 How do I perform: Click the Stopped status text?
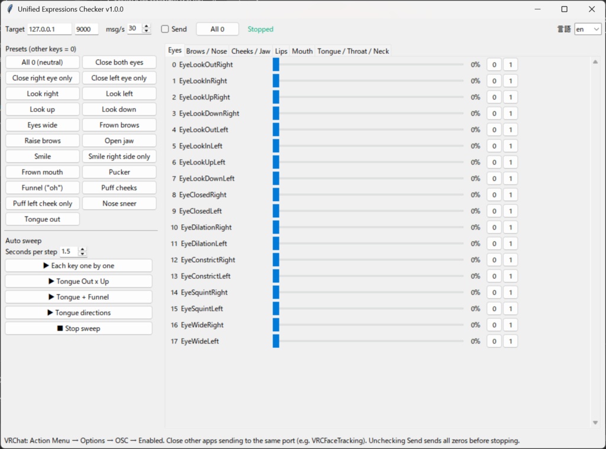260,29
